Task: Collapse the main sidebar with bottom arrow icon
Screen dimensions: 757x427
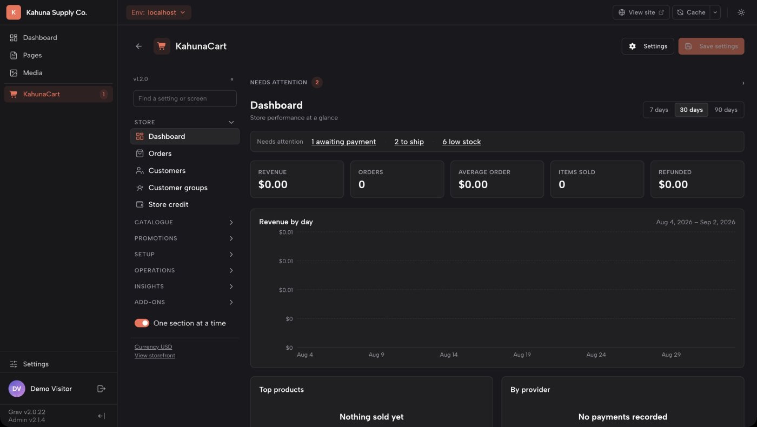Action: tap(101, 416)
